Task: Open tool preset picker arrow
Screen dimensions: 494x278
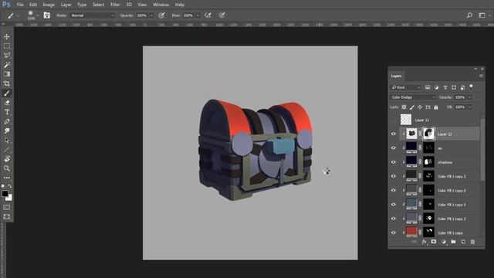Action: (x=18, y=15)
